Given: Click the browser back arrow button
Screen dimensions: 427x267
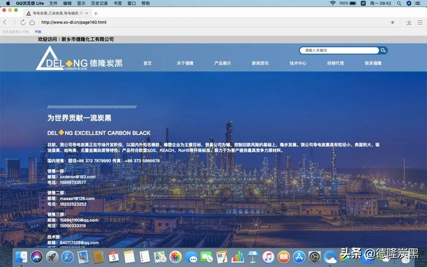Looking at the screenshot, I should click(6, 22).
